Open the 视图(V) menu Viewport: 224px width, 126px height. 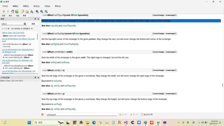[x=26, y=6]
